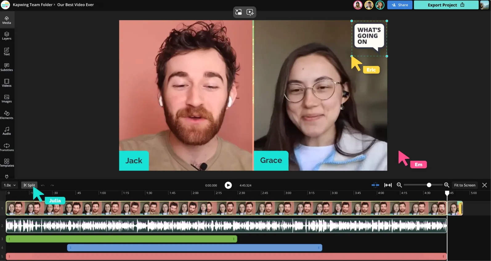491x261 pixels.
Task: Select the Text tool in sidebar
Action: [x=7, y=51]
